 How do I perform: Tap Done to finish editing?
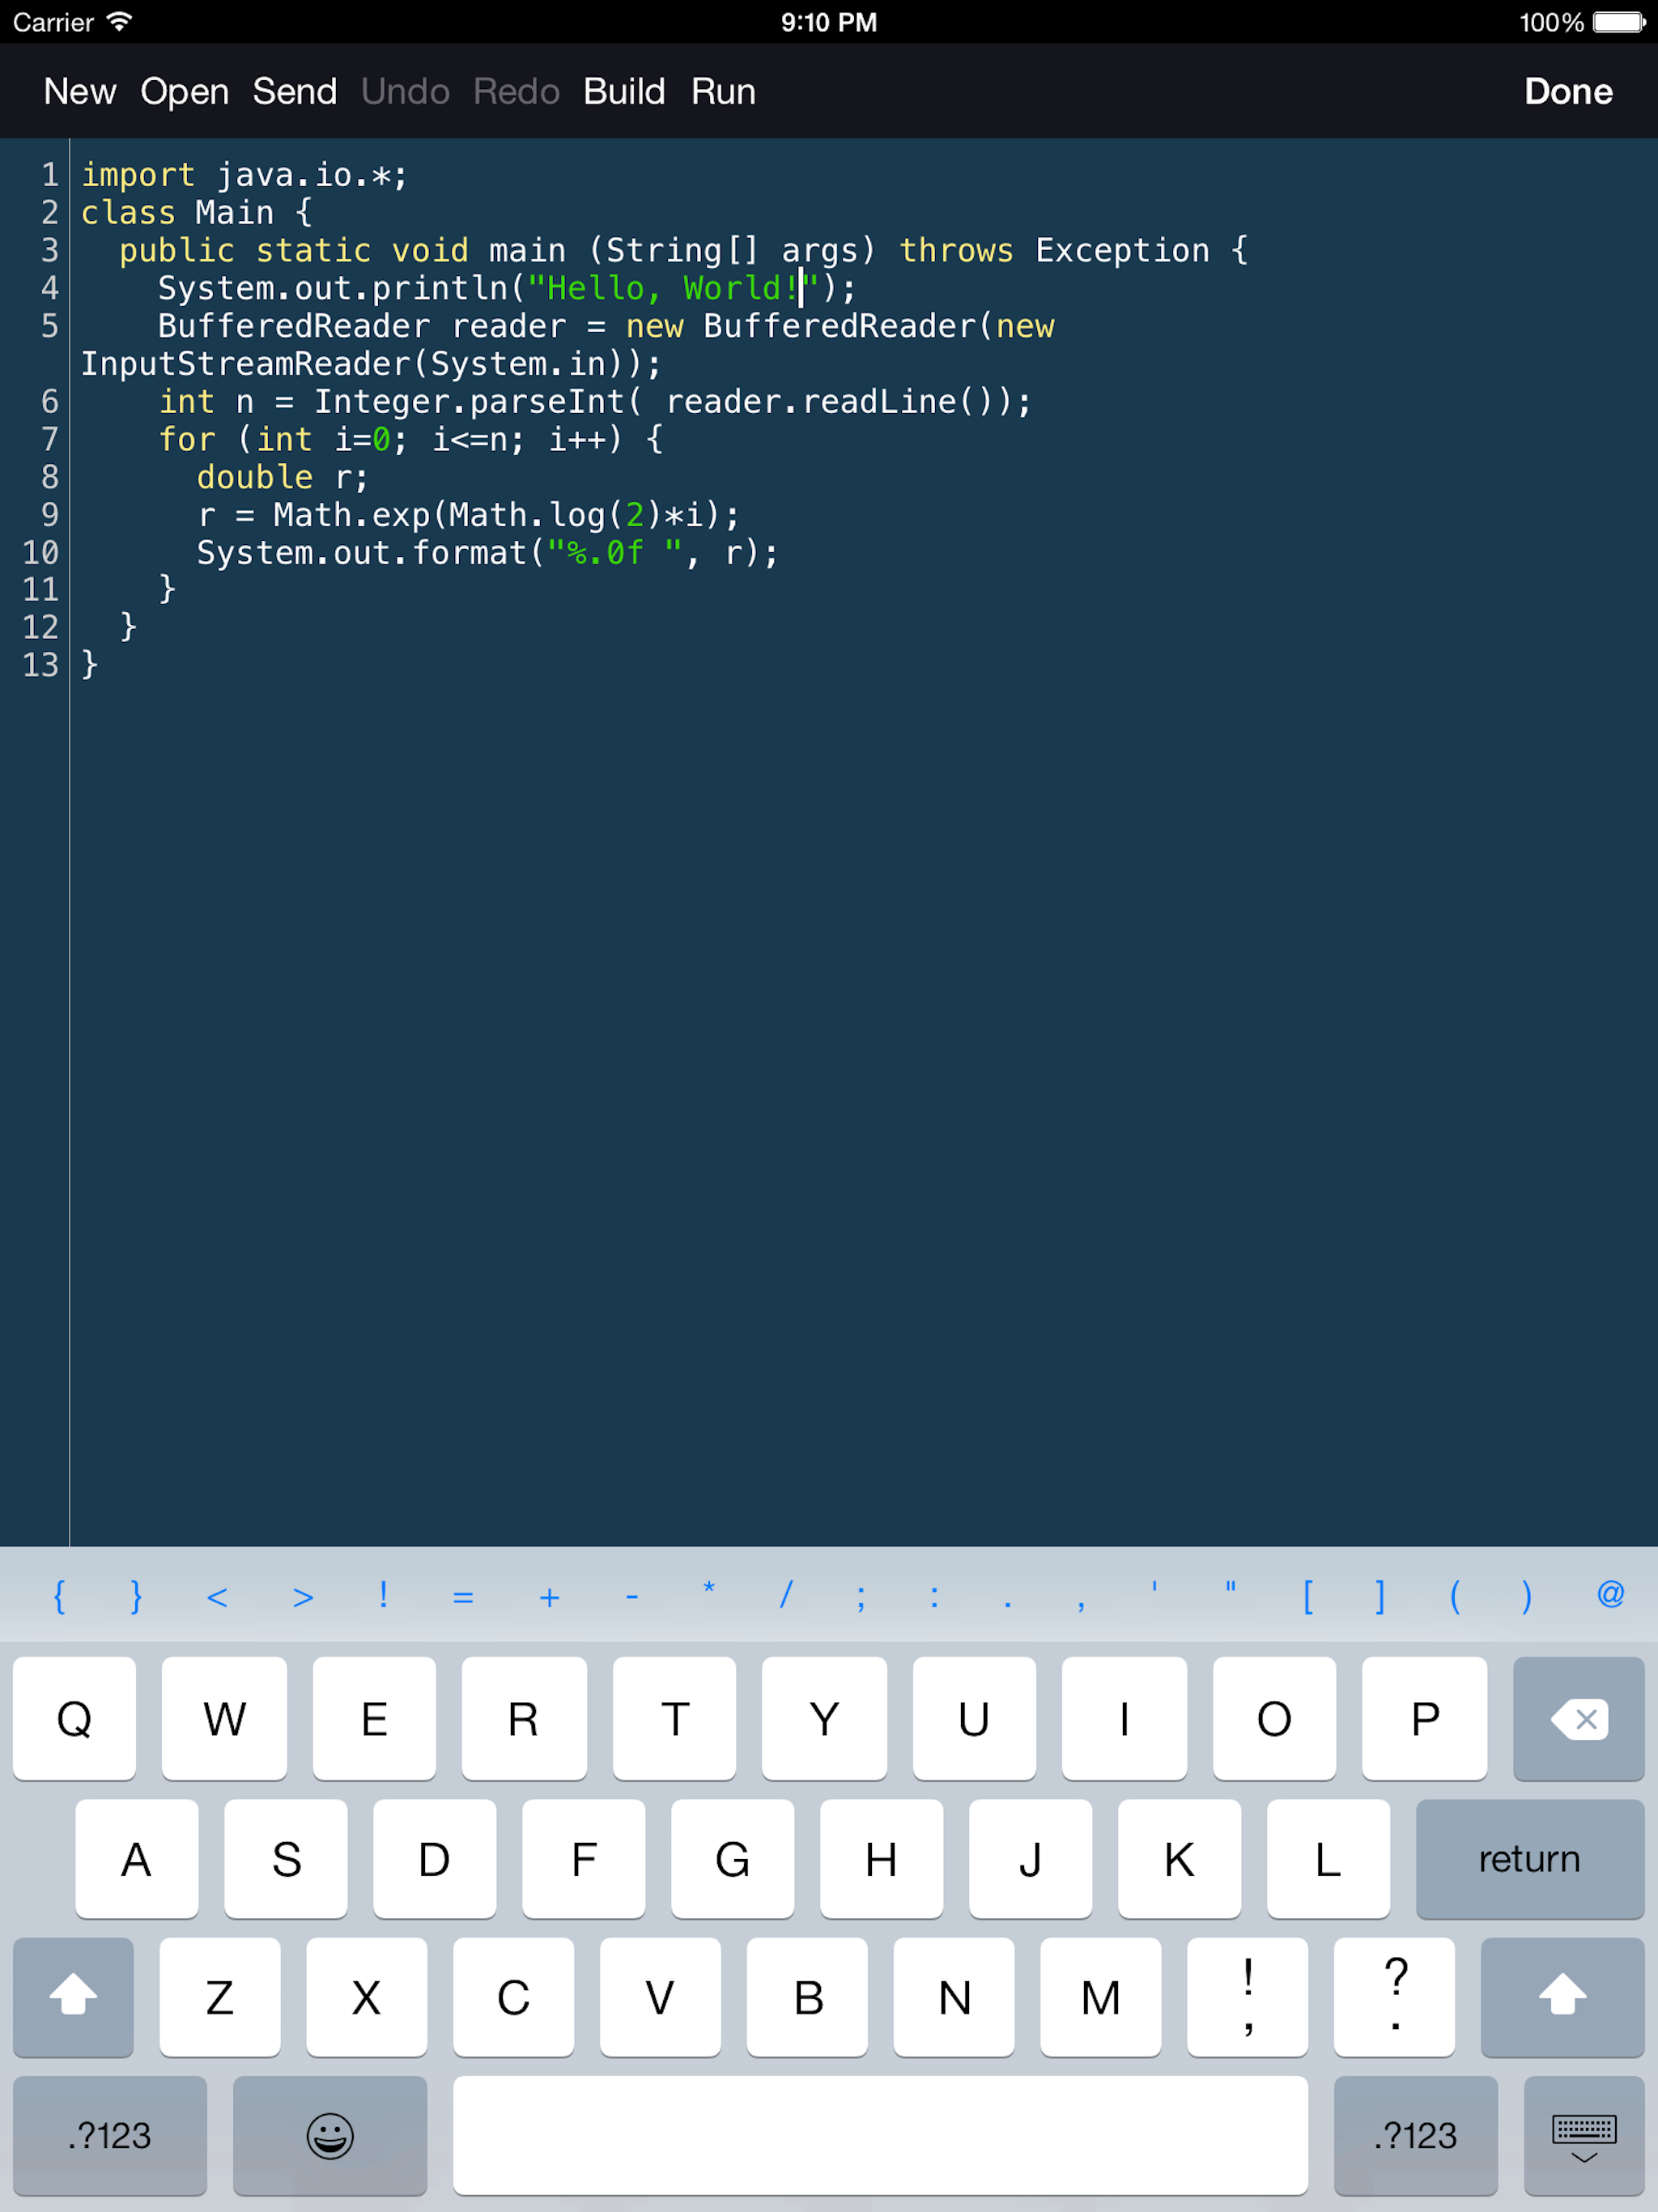[1567, 92]
